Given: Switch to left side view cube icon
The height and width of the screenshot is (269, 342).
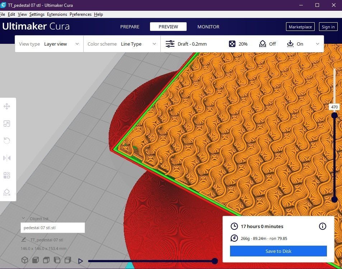Looking at the screenshot, I should [57, 260].
